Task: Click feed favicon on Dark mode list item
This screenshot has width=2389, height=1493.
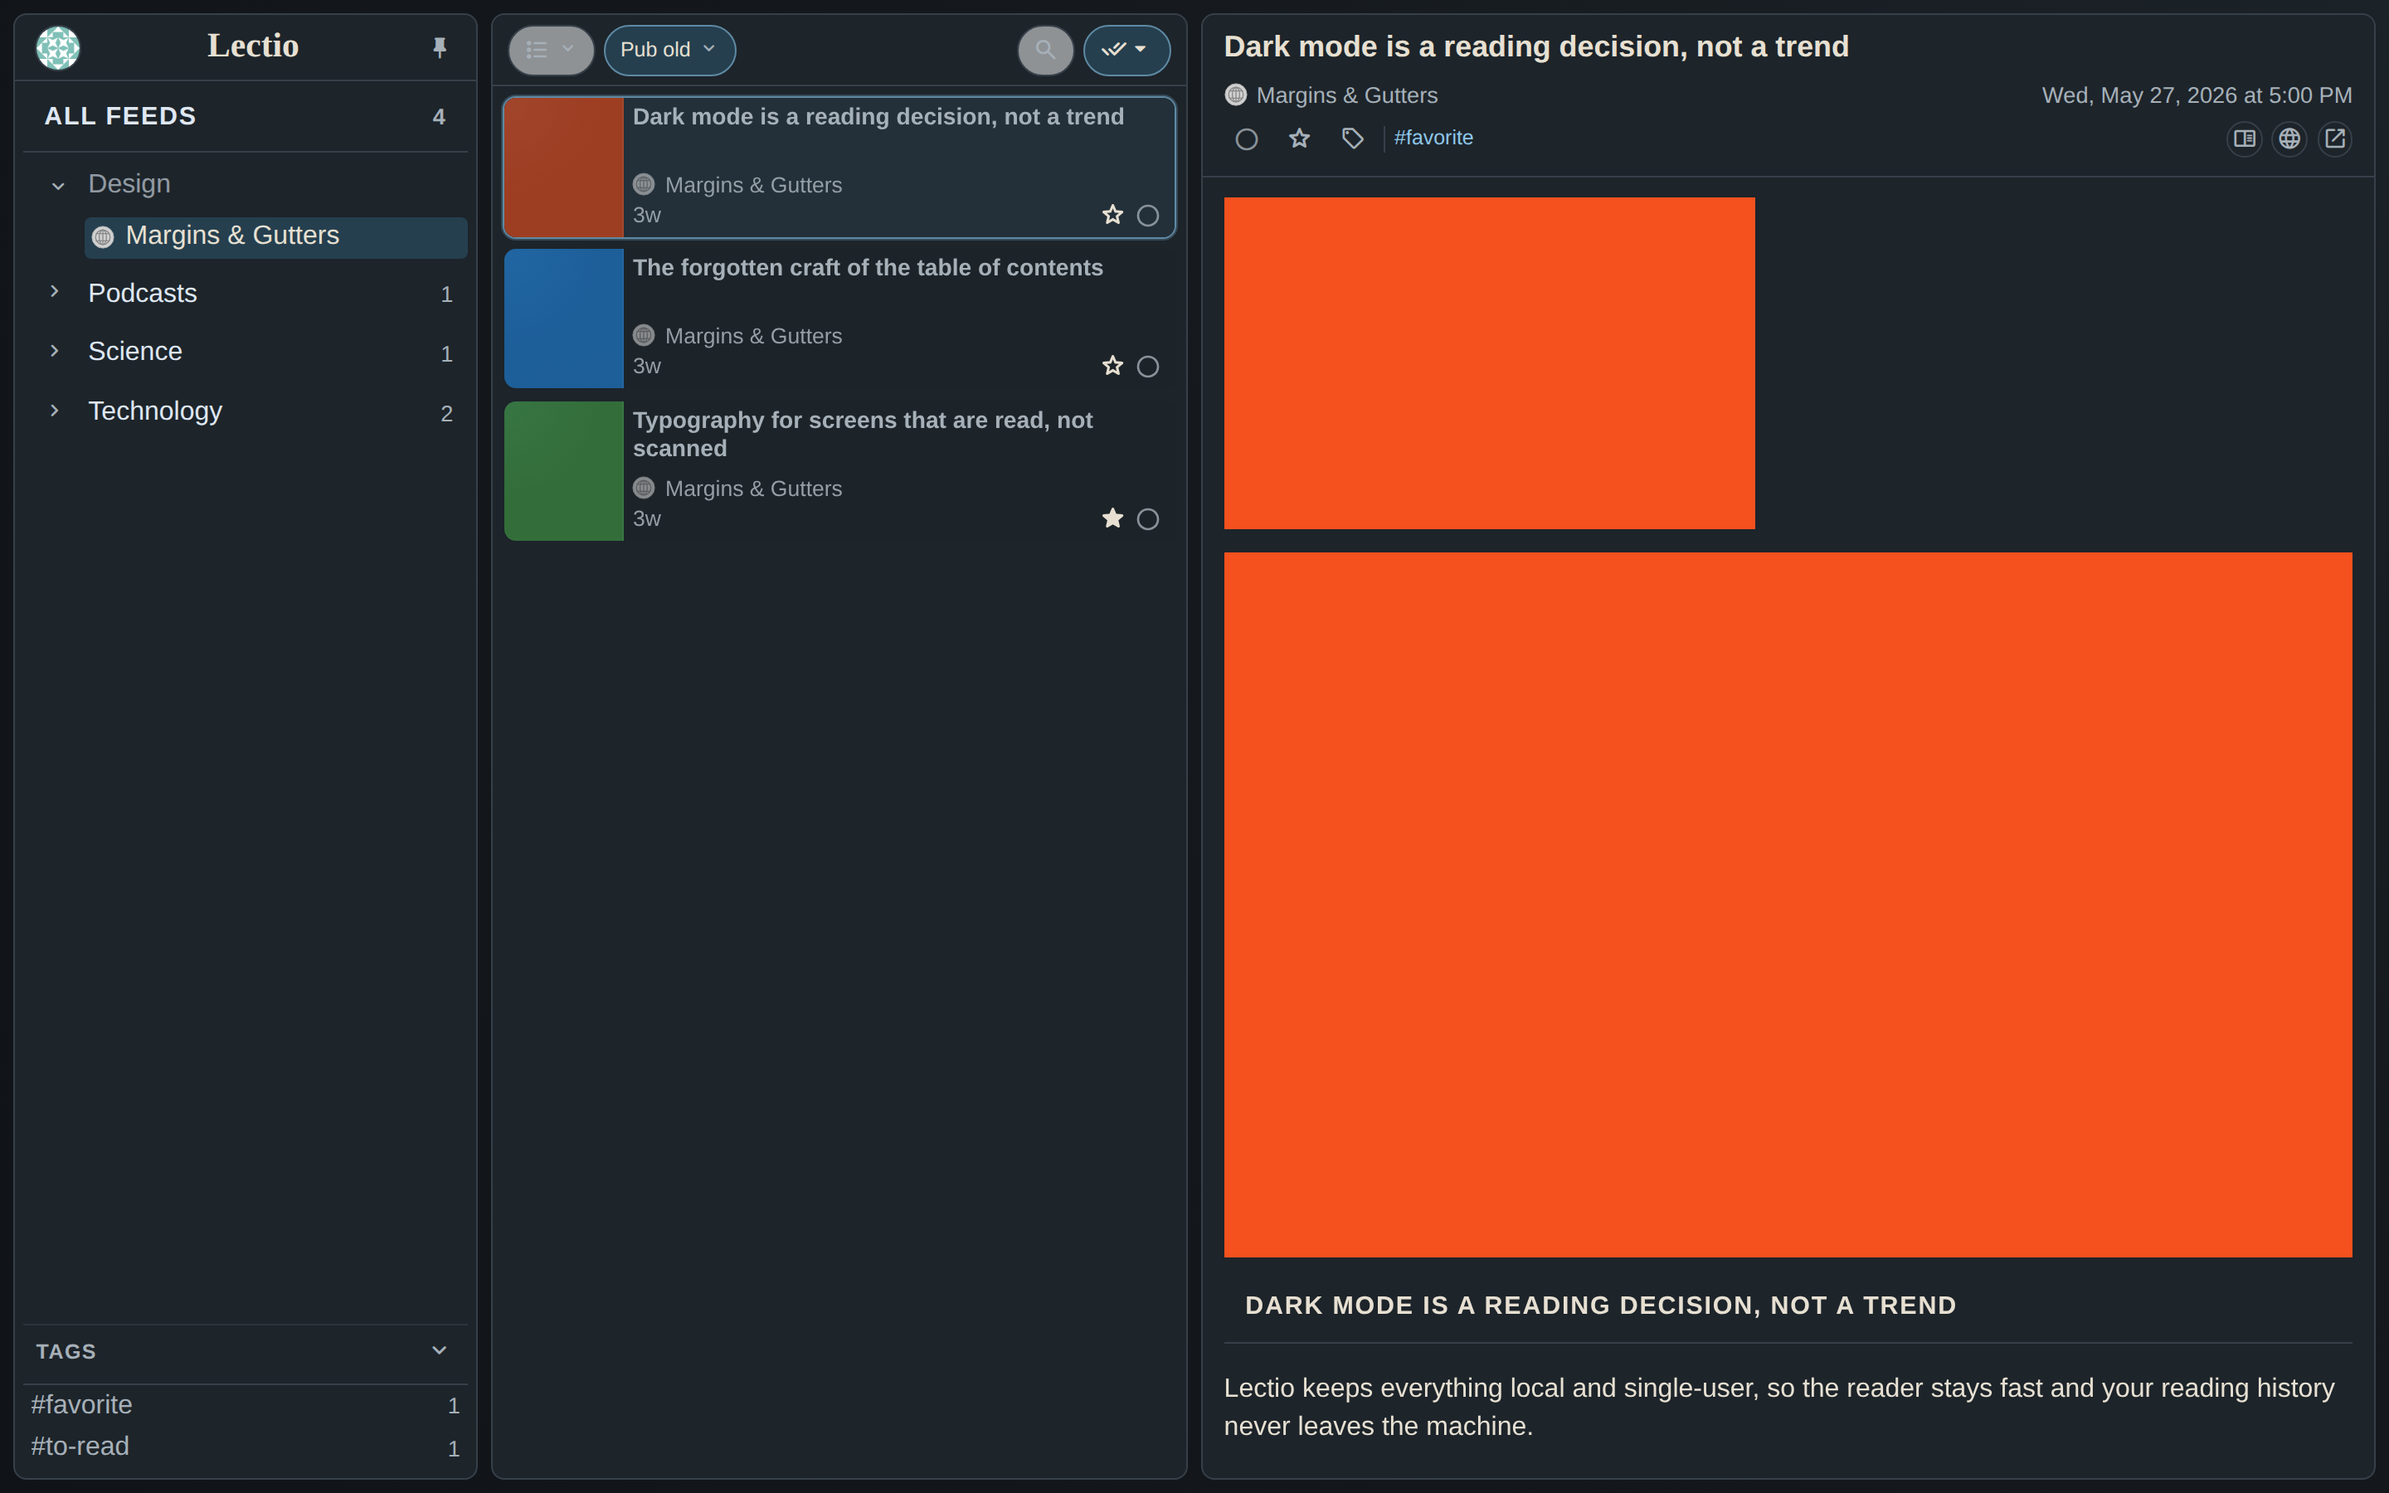Action: tap(644, 185)
